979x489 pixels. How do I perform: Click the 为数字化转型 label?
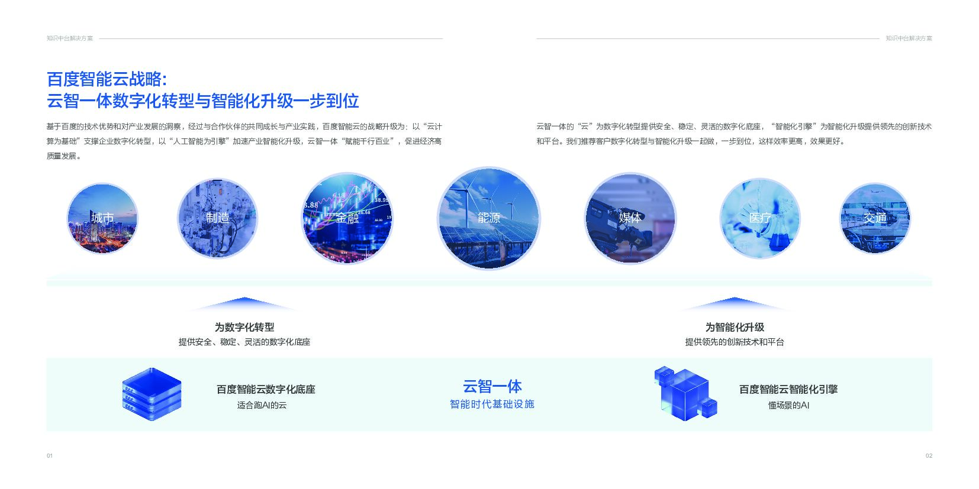[244, 327]
